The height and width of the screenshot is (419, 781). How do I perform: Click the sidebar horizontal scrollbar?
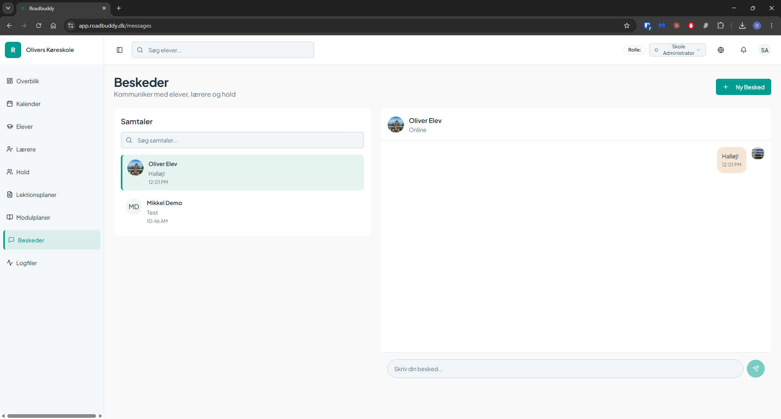click(x=52, y=416)
